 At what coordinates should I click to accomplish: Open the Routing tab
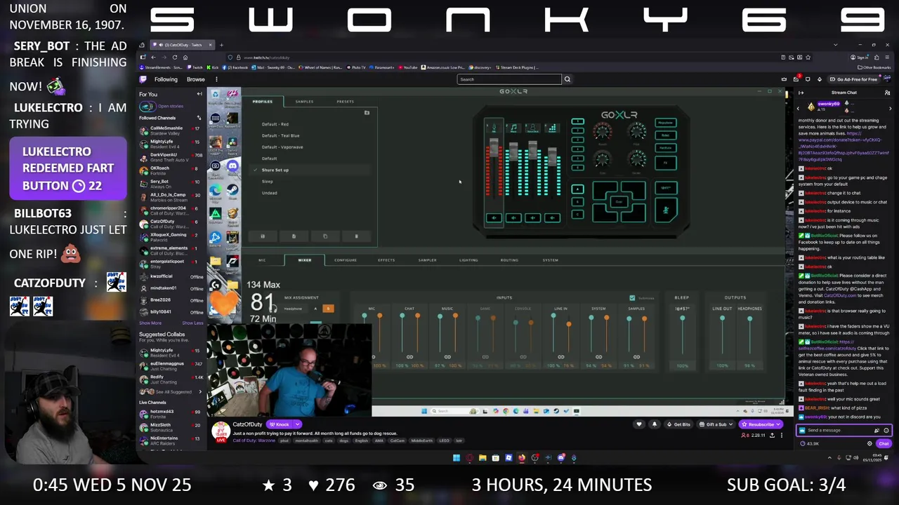point(509,260)
